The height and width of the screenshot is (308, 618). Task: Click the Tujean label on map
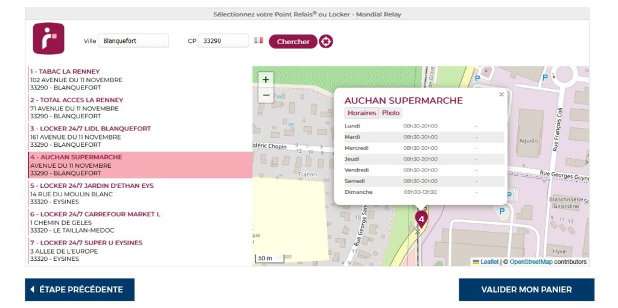tap(308, 175)
